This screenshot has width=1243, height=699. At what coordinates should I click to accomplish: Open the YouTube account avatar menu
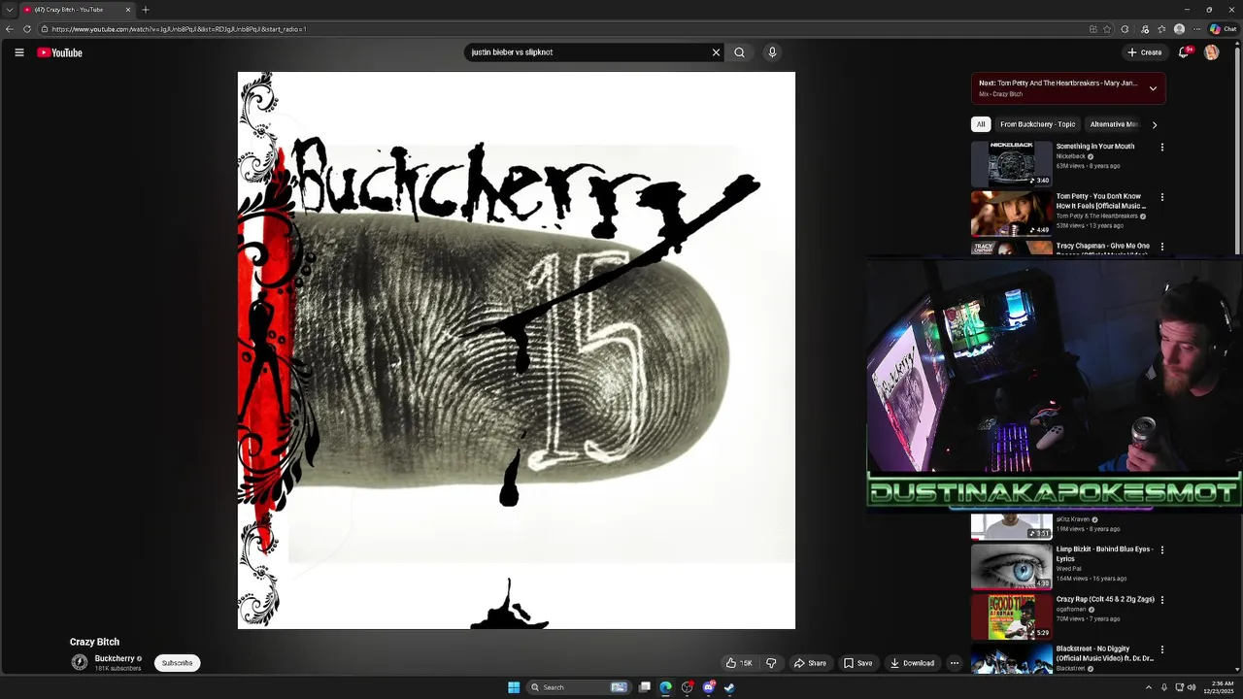click(1211, 52)
